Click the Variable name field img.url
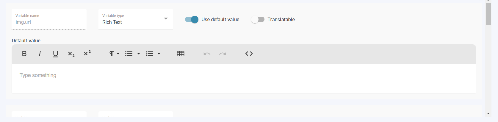Viewport: 498px width, 122px height. click(x=49, y=19)
